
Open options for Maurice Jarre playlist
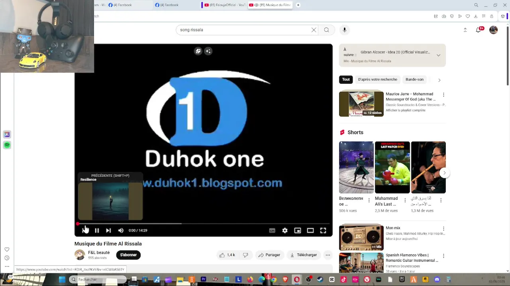pyautogui.click(x=443, y=95)
